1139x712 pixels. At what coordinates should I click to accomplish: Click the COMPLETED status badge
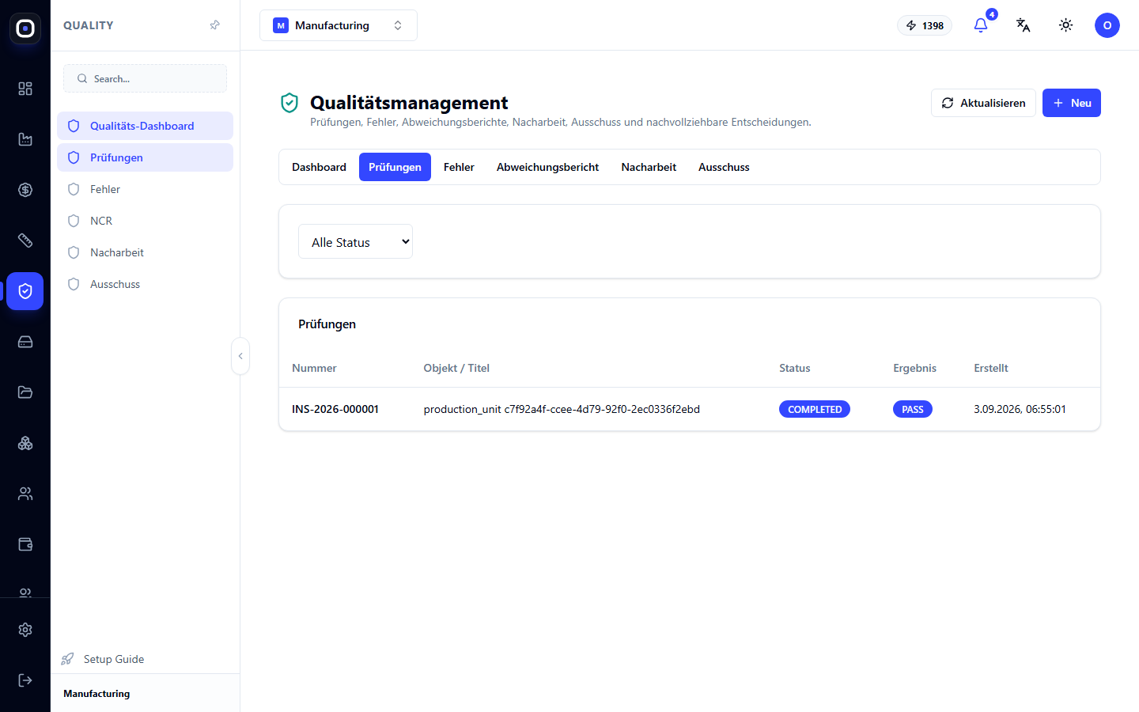point(815,409)
